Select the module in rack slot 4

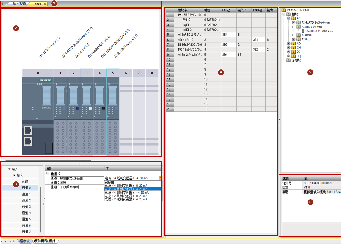tap(100, 116)
